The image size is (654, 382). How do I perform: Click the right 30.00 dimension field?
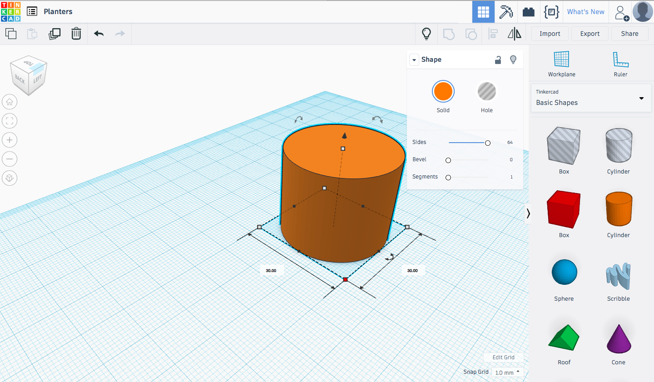pos(412,270)
